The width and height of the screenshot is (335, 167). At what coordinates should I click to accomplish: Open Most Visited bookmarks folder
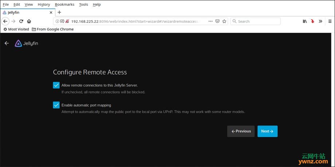click(x=16, y=29)
